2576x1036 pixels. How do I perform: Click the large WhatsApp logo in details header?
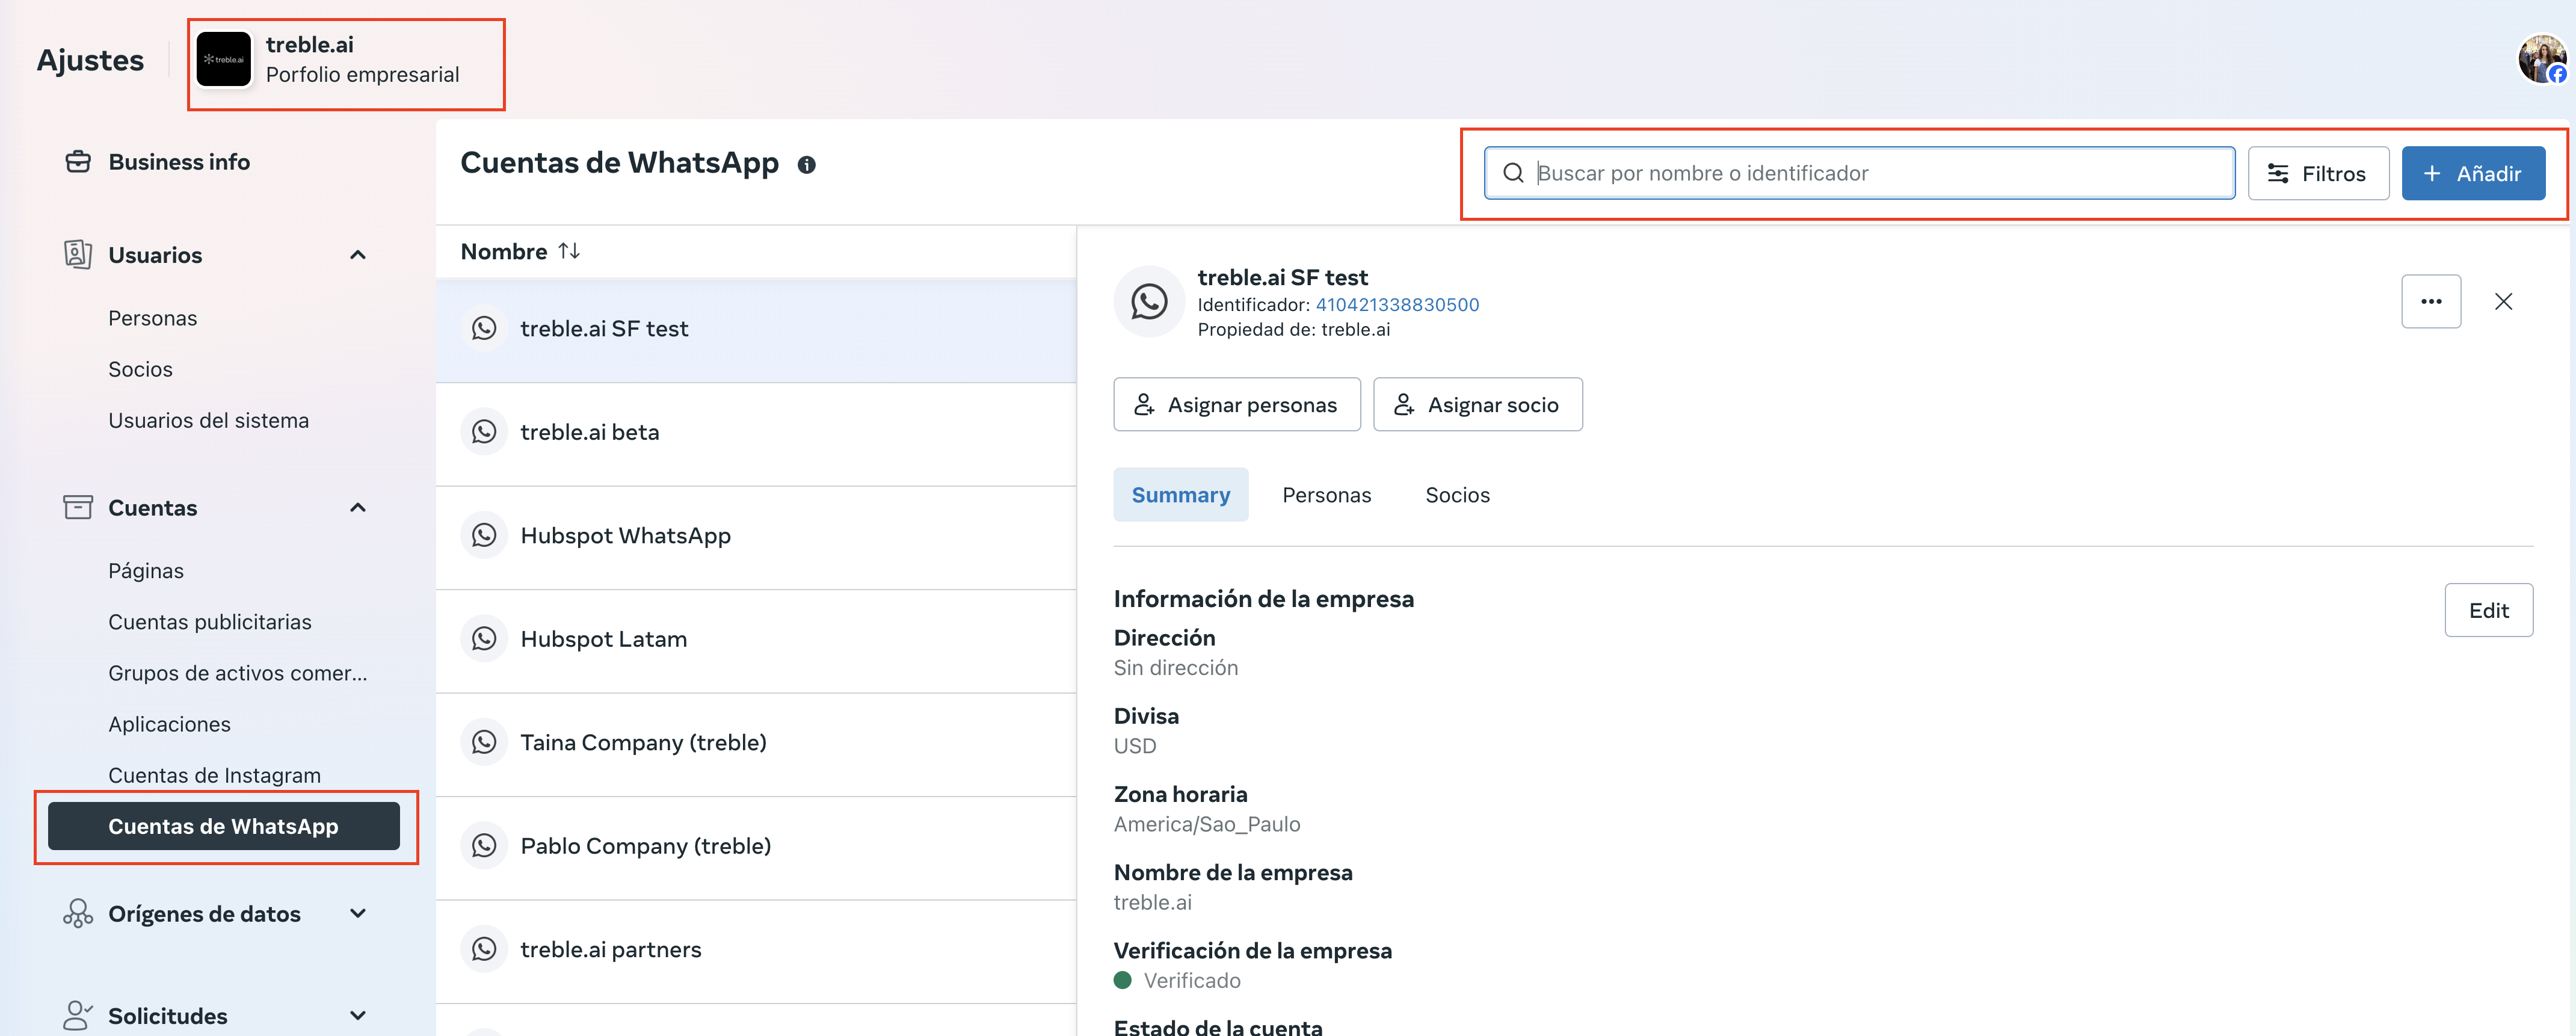[1149, 301]
